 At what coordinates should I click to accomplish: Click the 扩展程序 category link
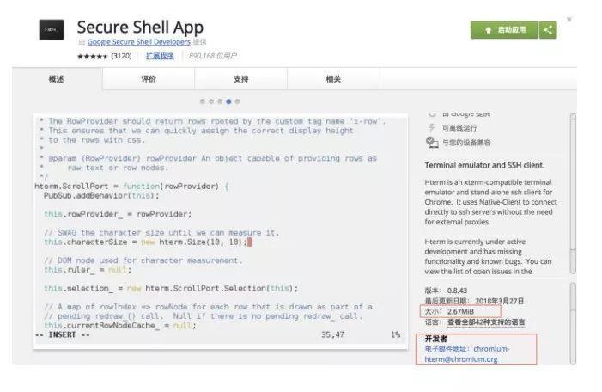point(160,56)
